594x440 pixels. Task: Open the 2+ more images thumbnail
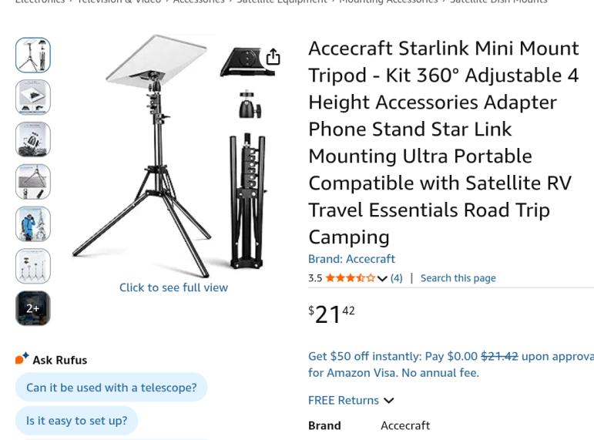(x=33, y=308)
